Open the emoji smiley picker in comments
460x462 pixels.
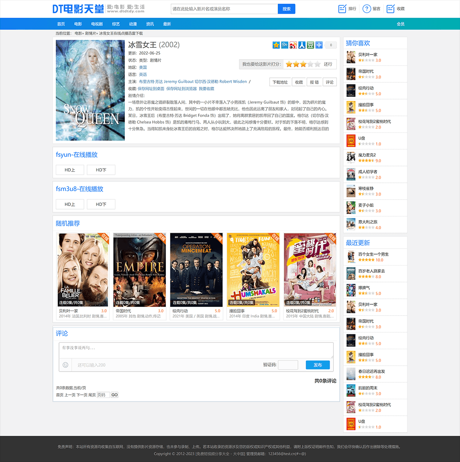pos(65,365)
